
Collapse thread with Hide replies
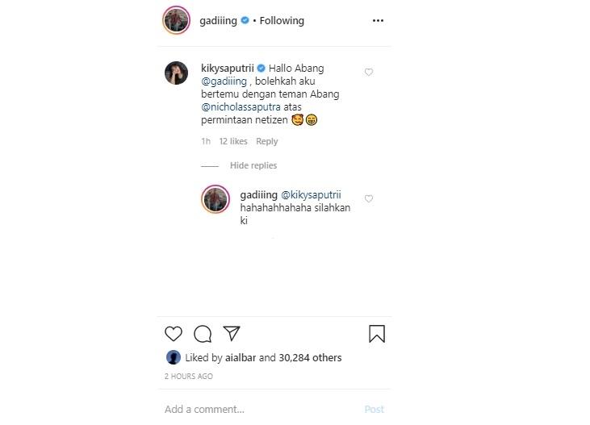tap(253, 165)
